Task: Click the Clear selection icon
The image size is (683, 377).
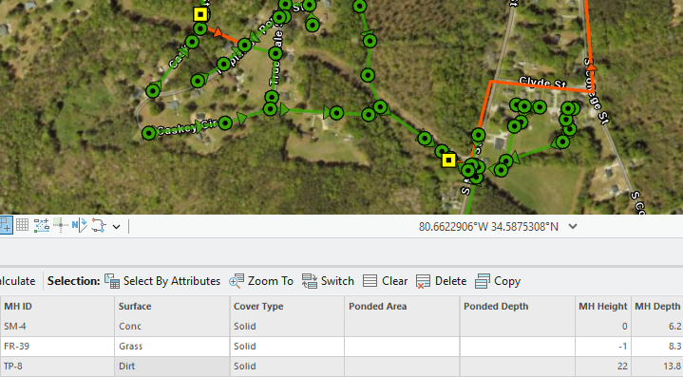Action: (370, 281)
